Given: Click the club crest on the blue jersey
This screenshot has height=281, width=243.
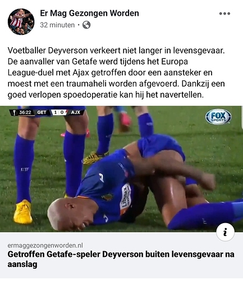Looking at the screenshot, I should tap(107, 197).
